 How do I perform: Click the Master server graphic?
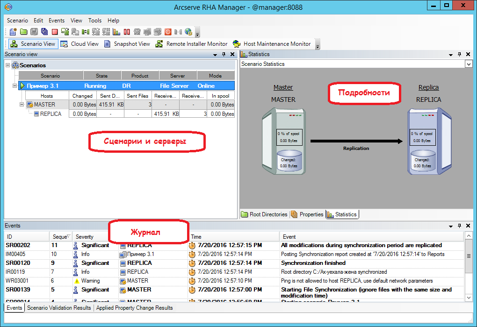pos(284,142)
